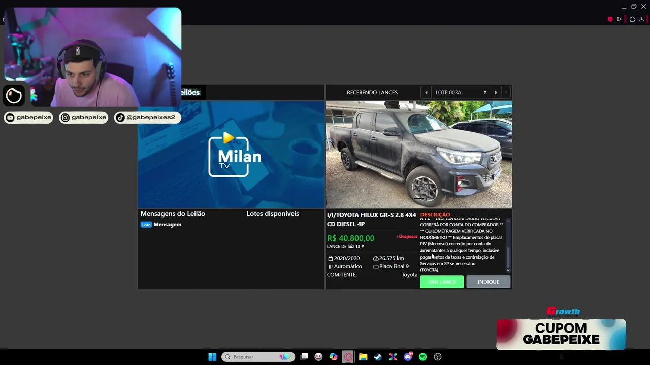Click the vehicle year calendar icon
650x365 pixels.
(x=330, y=259)
